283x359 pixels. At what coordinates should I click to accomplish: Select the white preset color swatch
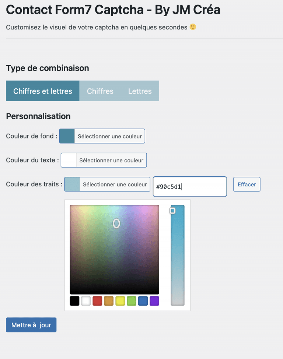86,301
